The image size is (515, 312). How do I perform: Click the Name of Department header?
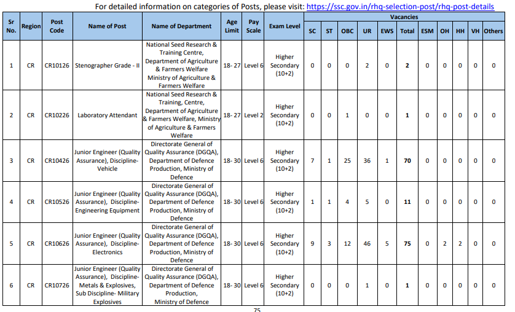[181, 26]
